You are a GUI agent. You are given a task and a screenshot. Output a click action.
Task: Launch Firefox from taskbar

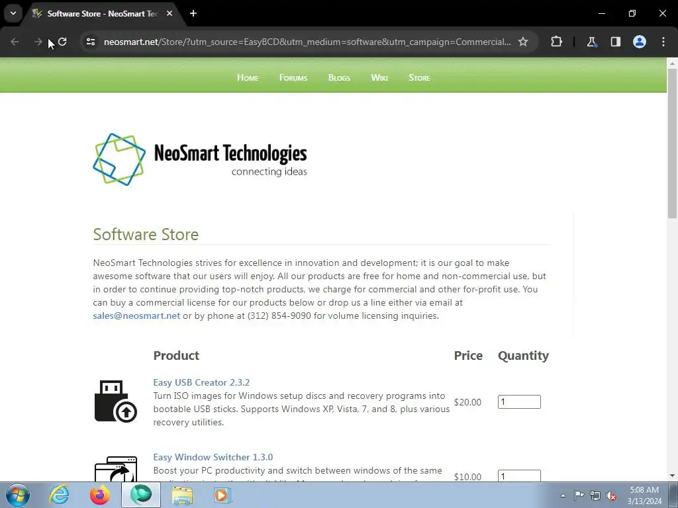[x=100, y=495]
